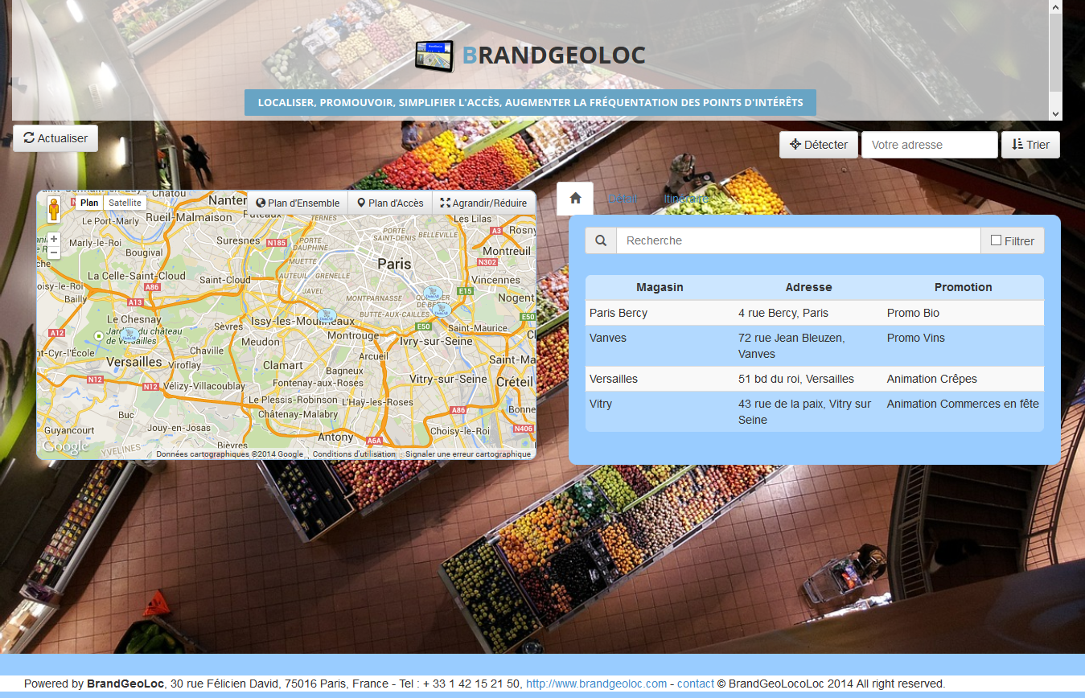The height and width of the screenshot is (698, 1085).
Task: Switch to the Itinéraire tab
Action: coord(685,199)
